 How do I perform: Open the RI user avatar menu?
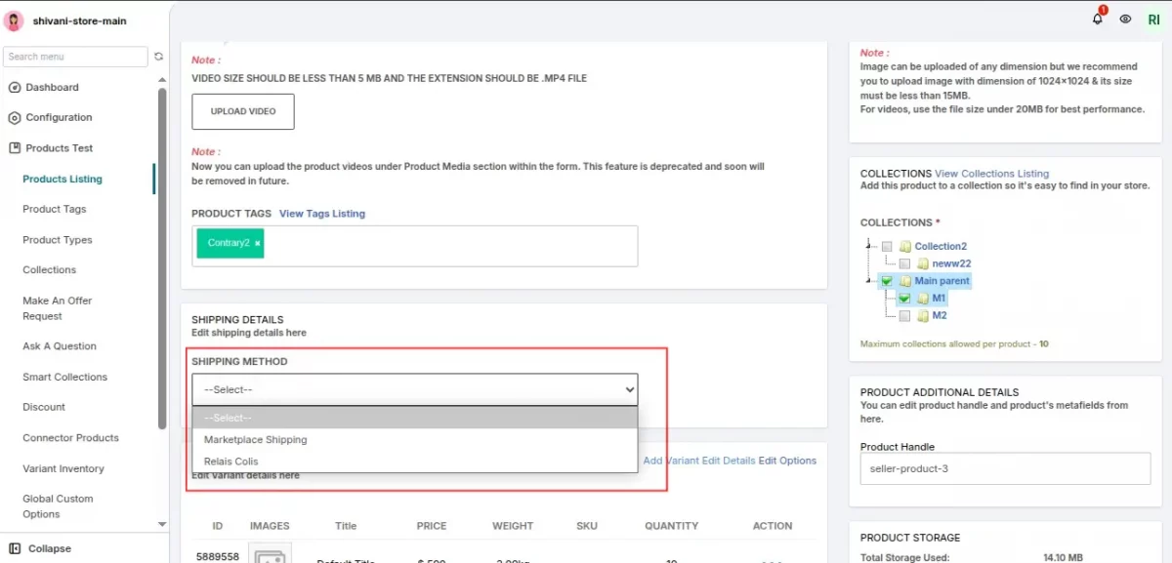(1153, 20)
